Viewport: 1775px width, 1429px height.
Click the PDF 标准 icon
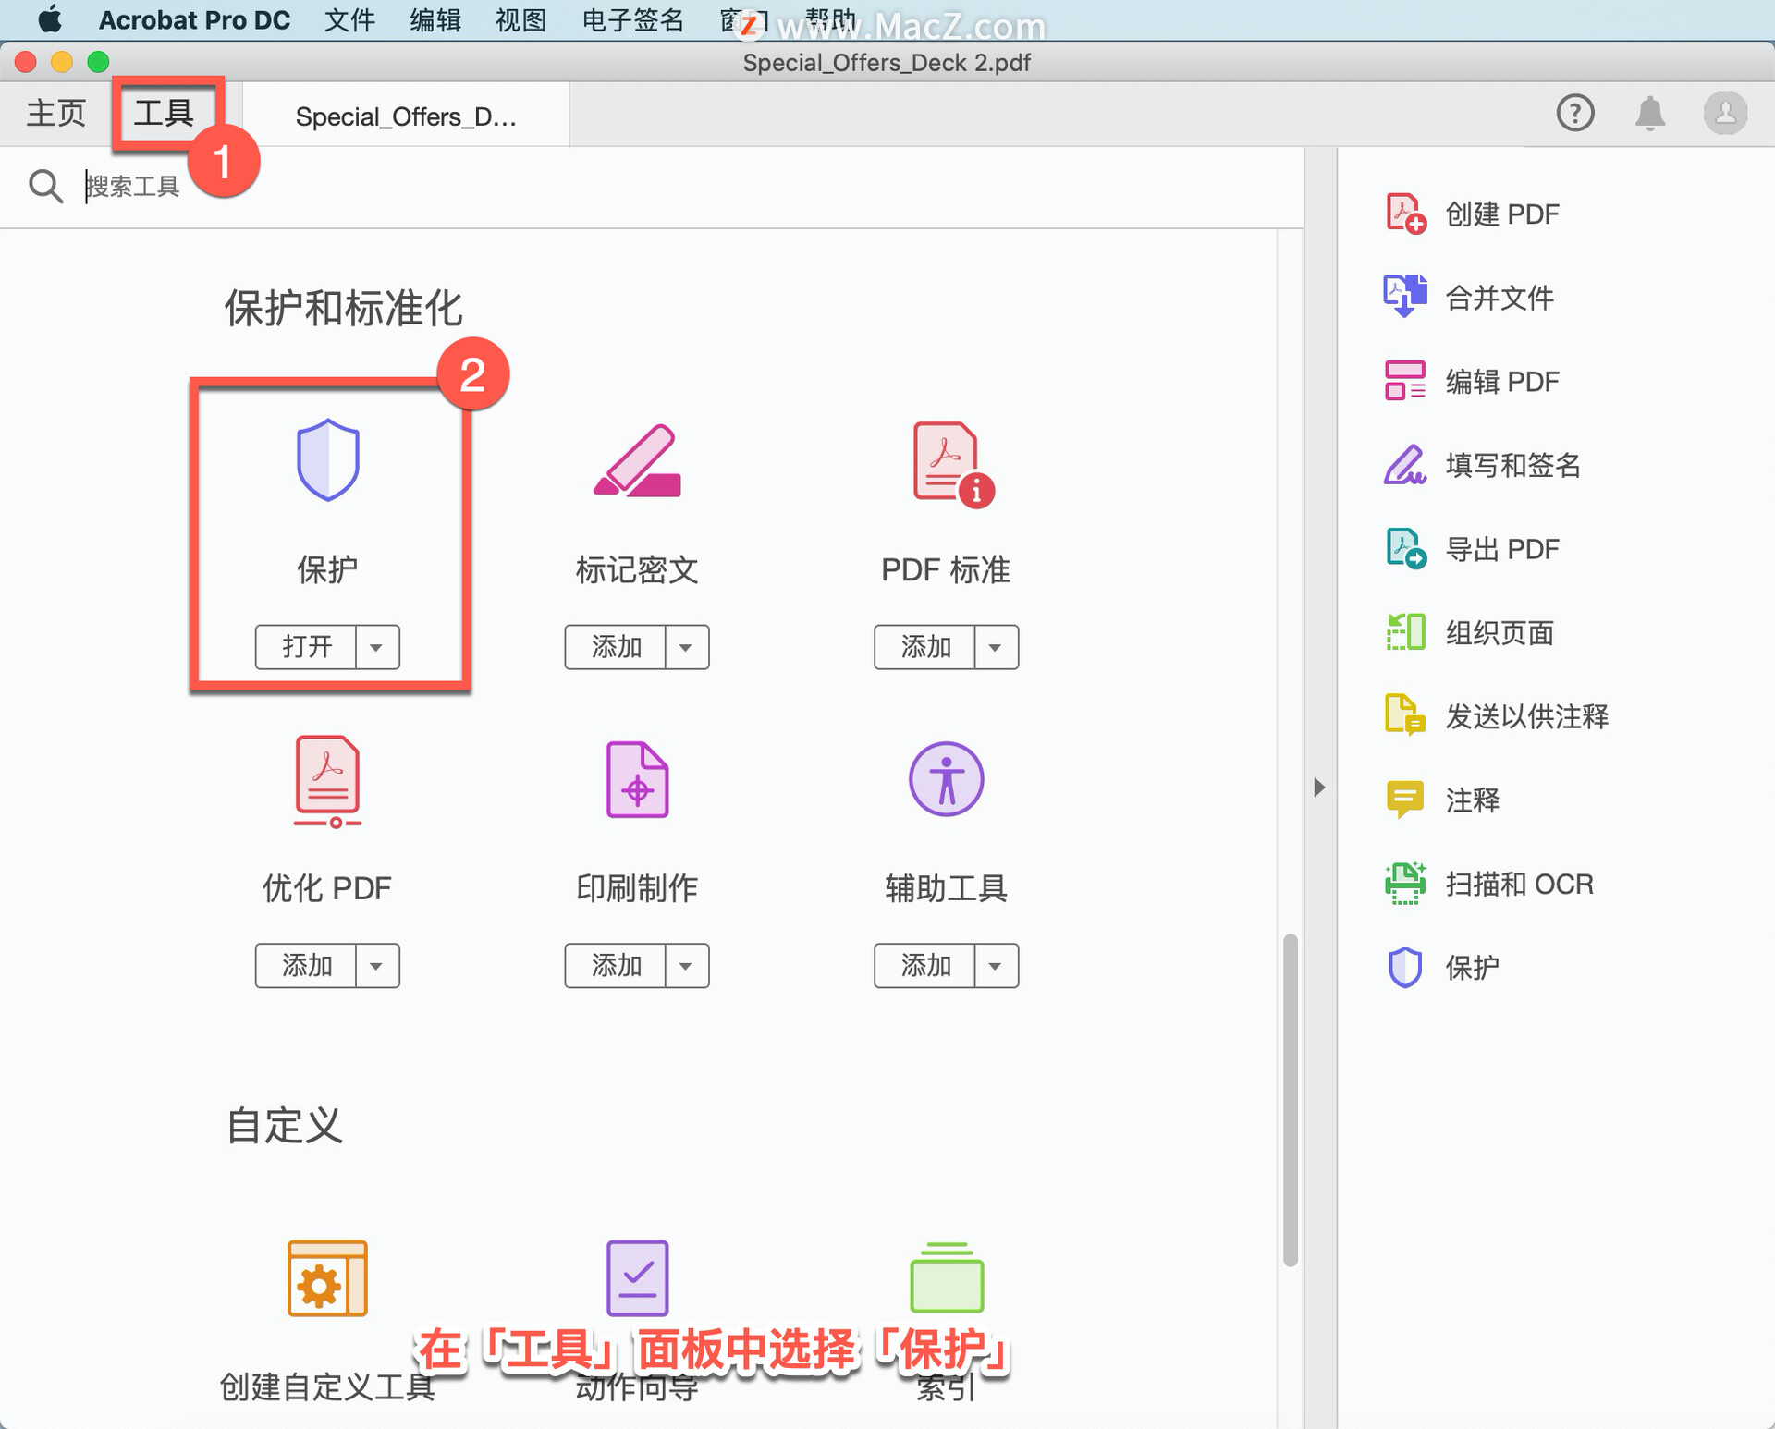point(952,464)
